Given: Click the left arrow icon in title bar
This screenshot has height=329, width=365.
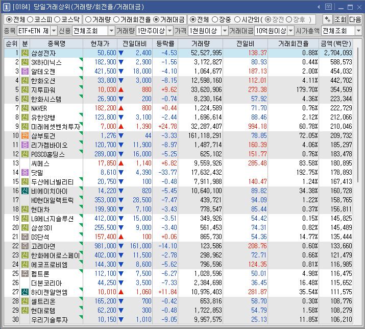Looking at the screenshot, I should 319,7.
